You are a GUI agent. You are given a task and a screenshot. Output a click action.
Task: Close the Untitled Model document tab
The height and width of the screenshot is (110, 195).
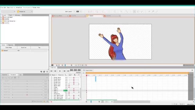pyautogui.click(x=68, y=16)
